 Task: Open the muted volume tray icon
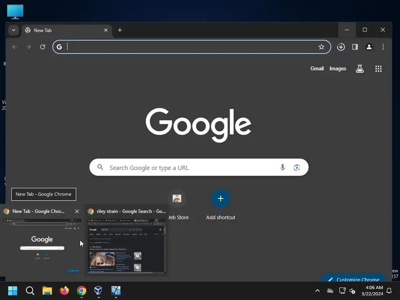coord(353,291)
